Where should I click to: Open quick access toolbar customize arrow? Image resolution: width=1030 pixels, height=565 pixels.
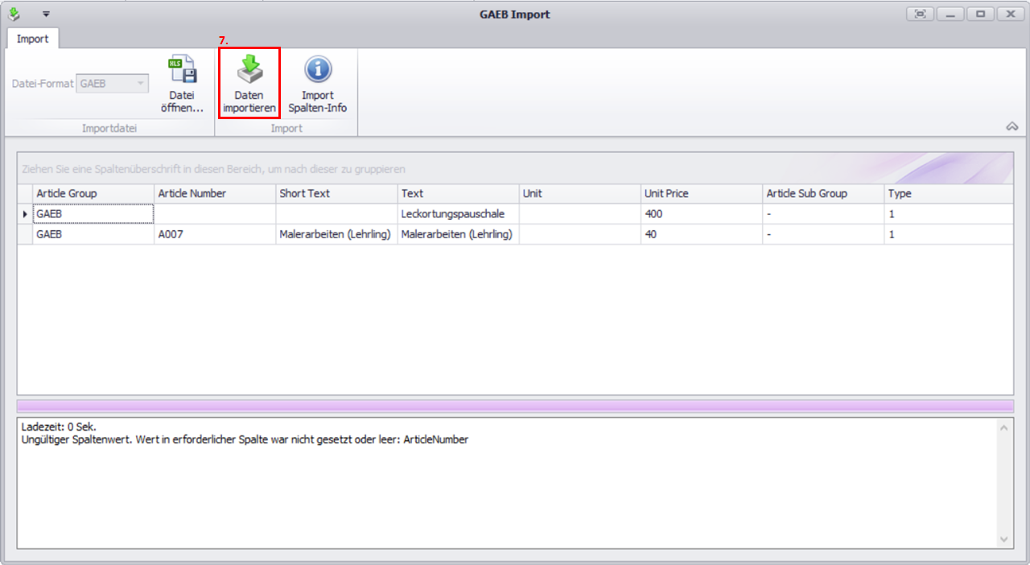[x=46, y=14]
